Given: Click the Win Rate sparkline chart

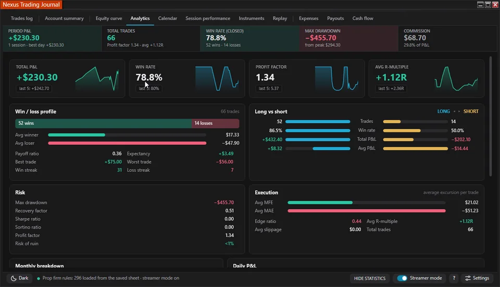Looking at the screenshot, I should pyautogui.click(x=217, y=79).
